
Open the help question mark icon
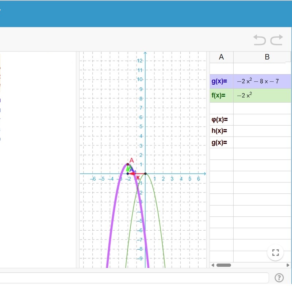coord(279,278)
